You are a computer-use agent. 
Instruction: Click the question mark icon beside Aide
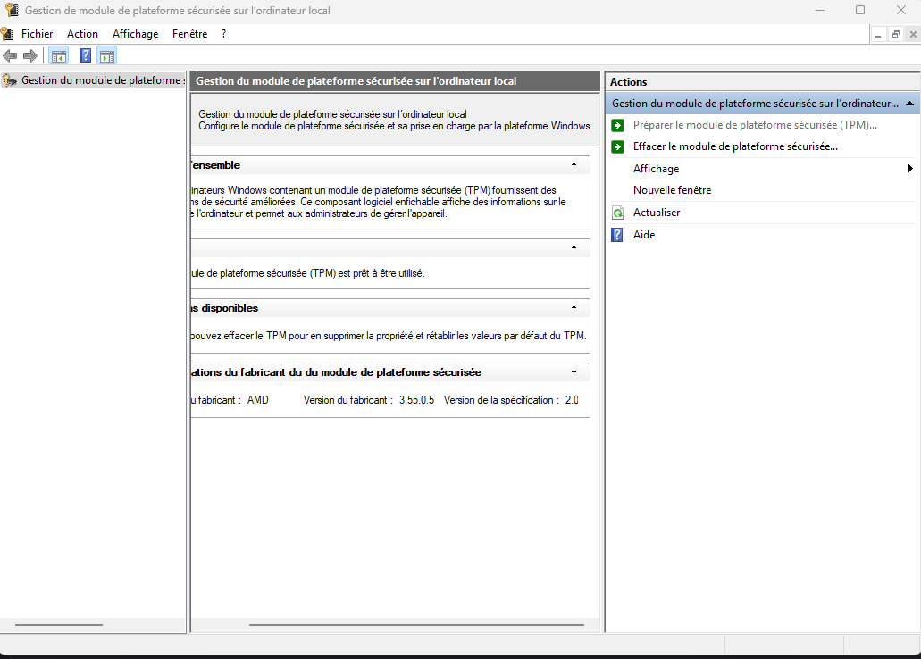pyautogui.click(x=616, y=235)
